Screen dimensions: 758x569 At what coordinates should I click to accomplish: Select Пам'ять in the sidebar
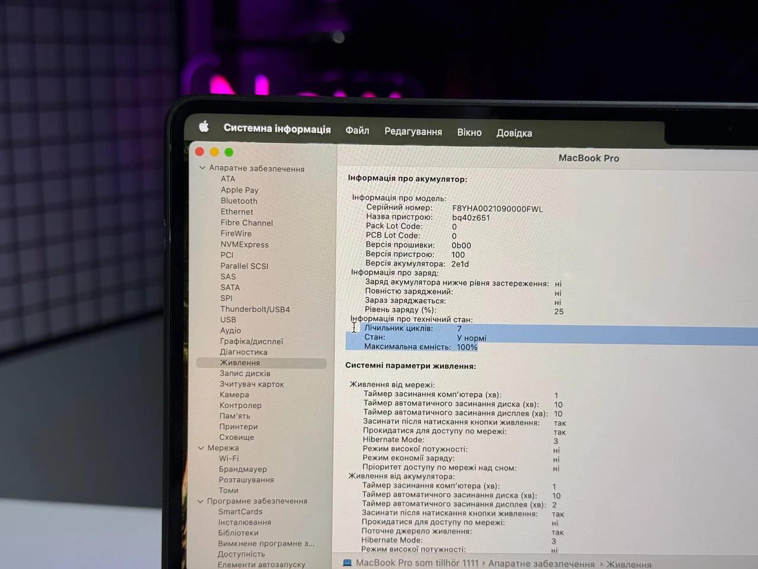click(235, 416)
